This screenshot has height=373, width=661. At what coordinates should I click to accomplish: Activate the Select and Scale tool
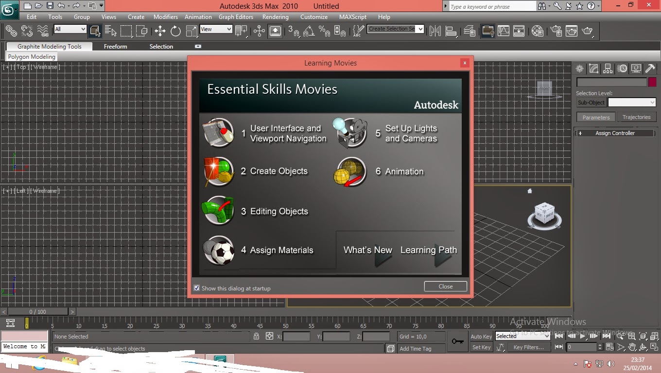191,31
